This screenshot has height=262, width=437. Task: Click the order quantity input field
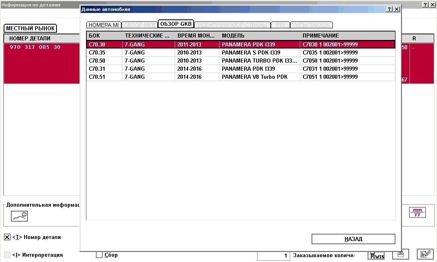[273, 256]
